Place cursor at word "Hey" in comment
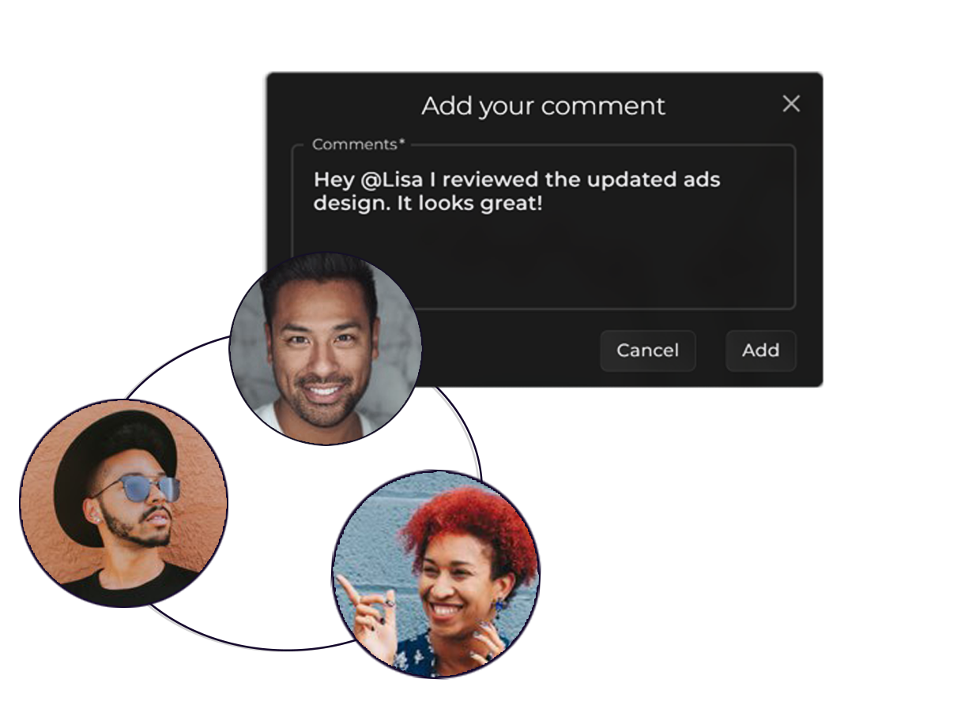Screen dimensions: 961x720 point(333,180)
